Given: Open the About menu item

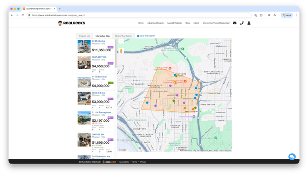Looking at the screenshot, I should (x=196, y=23).
